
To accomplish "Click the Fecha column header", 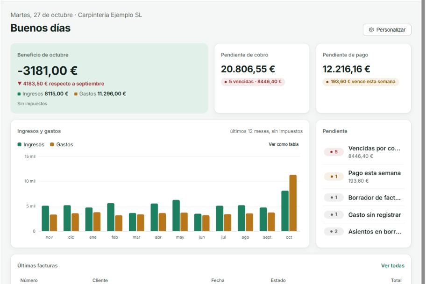I will (218, 280).
